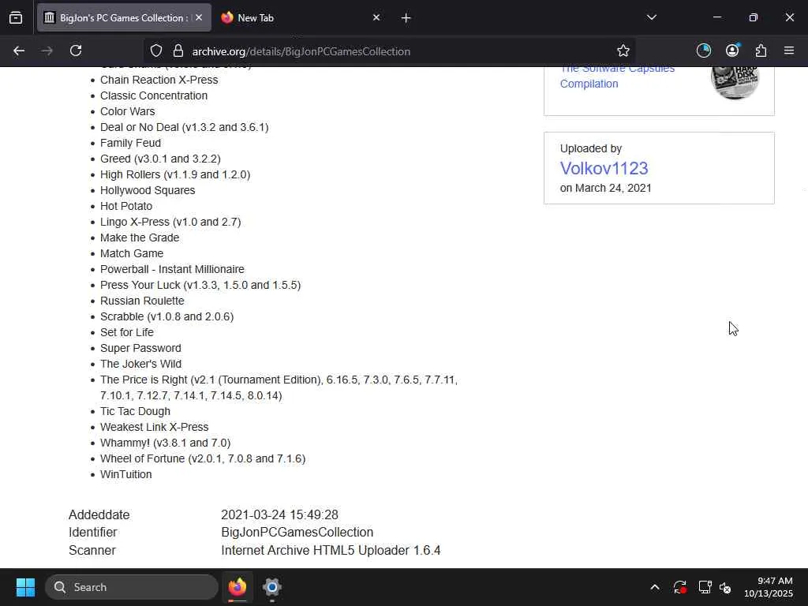
Task: Click 'Make the Grade' list item
Action: point(140,238)
